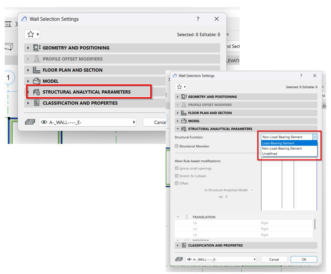Click the ez offset input field
This screenshot has width=331, height=274.
click(239, 197)
